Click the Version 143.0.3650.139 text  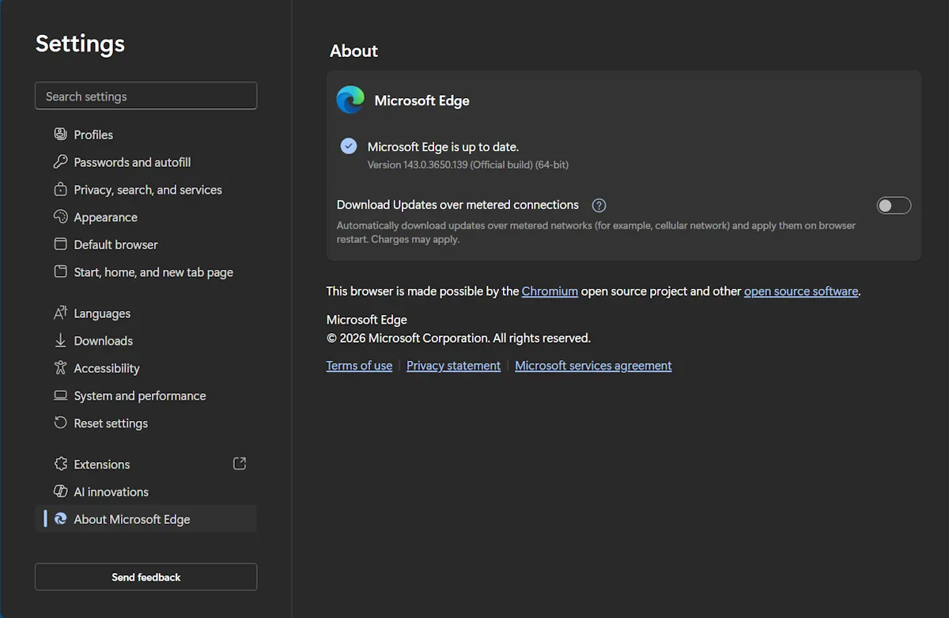pyautogui.click(x=468, y=165)
